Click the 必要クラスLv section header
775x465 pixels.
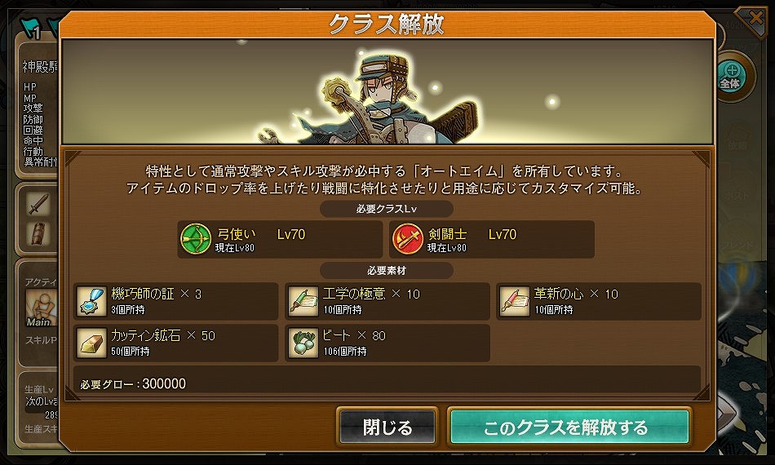tap(387, 209)
